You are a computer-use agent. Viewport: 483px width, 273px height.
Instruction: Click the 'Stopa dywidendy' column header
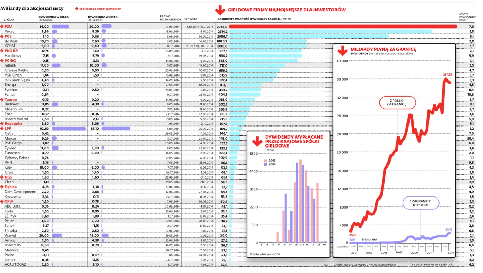pyautogui.click(x=467, y=17)
